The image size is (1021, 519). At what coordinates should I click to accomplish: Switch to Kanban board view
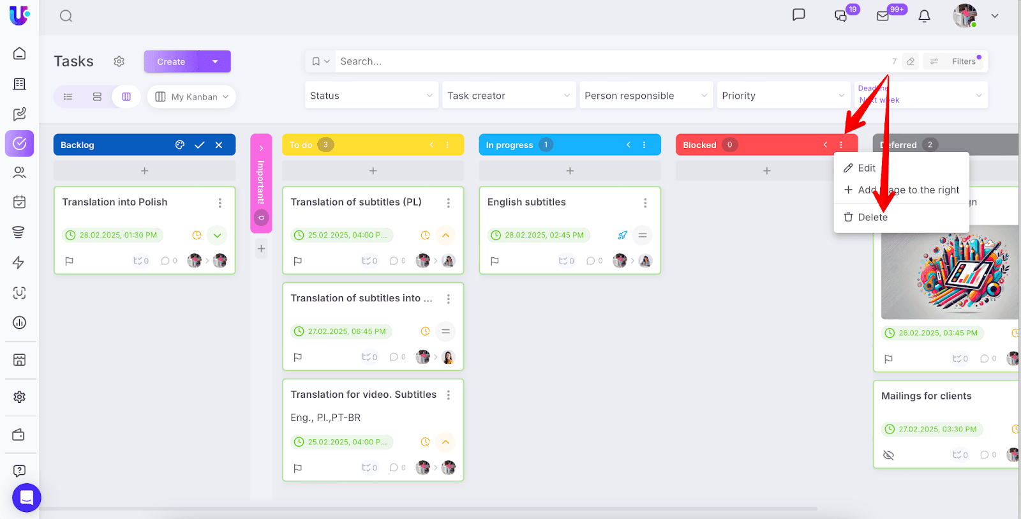[126, 96]
